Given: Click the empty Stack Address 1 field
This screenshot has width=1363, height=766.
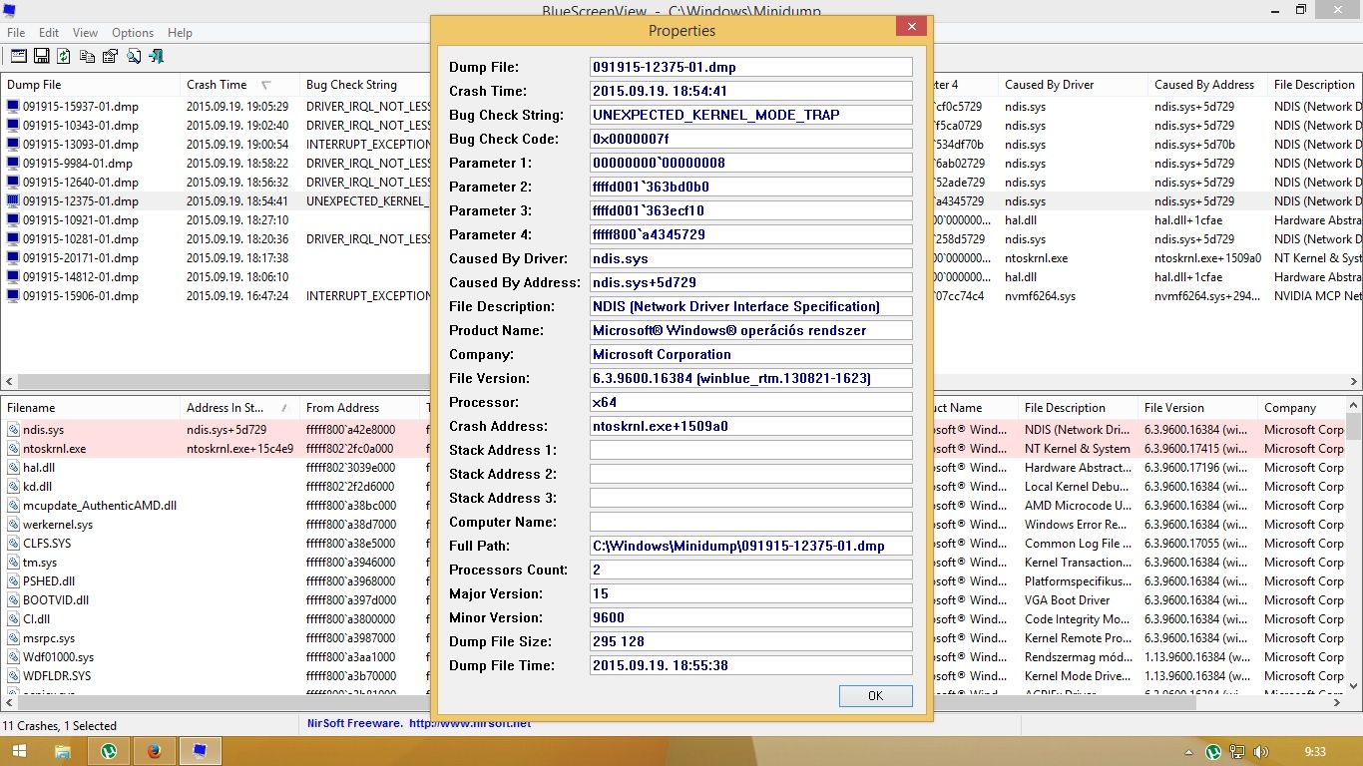Looking at the screenshot, I should coord(751,450).
